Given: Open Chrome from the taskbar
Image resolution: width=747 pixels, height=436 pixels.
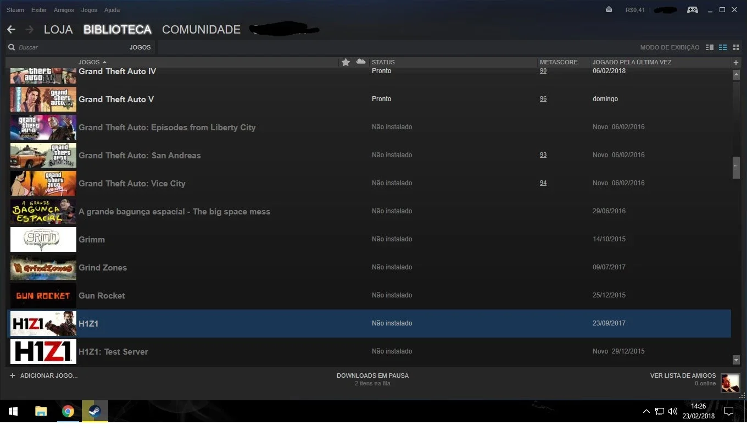Looking at the screenshot, I should tap(68, 411).
